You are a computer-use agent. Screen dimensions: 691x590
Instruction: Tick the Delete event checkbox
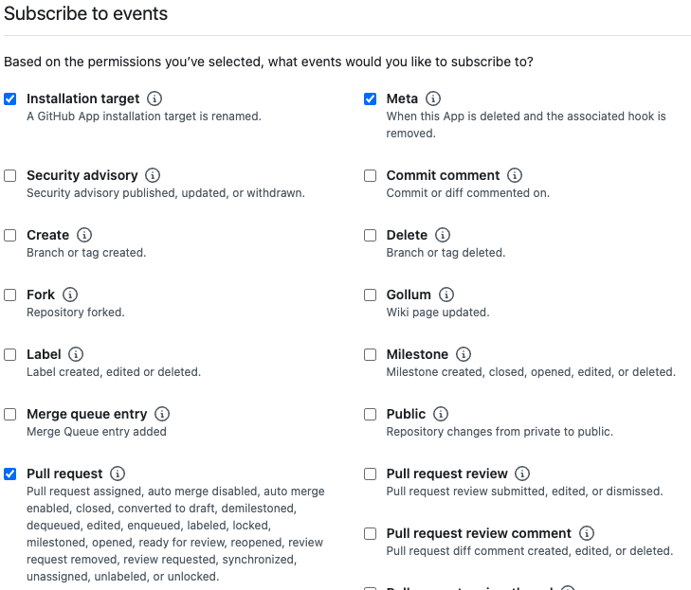[x=371, y=235]
